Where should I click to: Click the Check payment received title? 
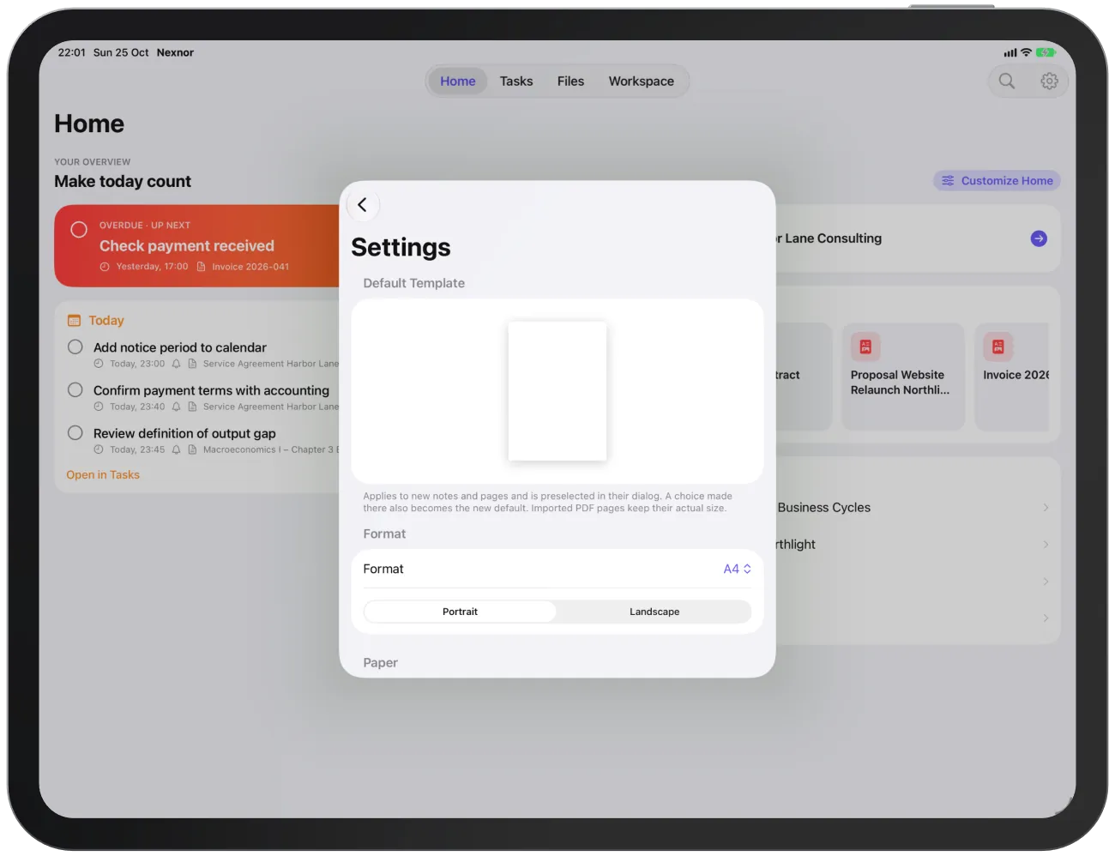[187, 246]
